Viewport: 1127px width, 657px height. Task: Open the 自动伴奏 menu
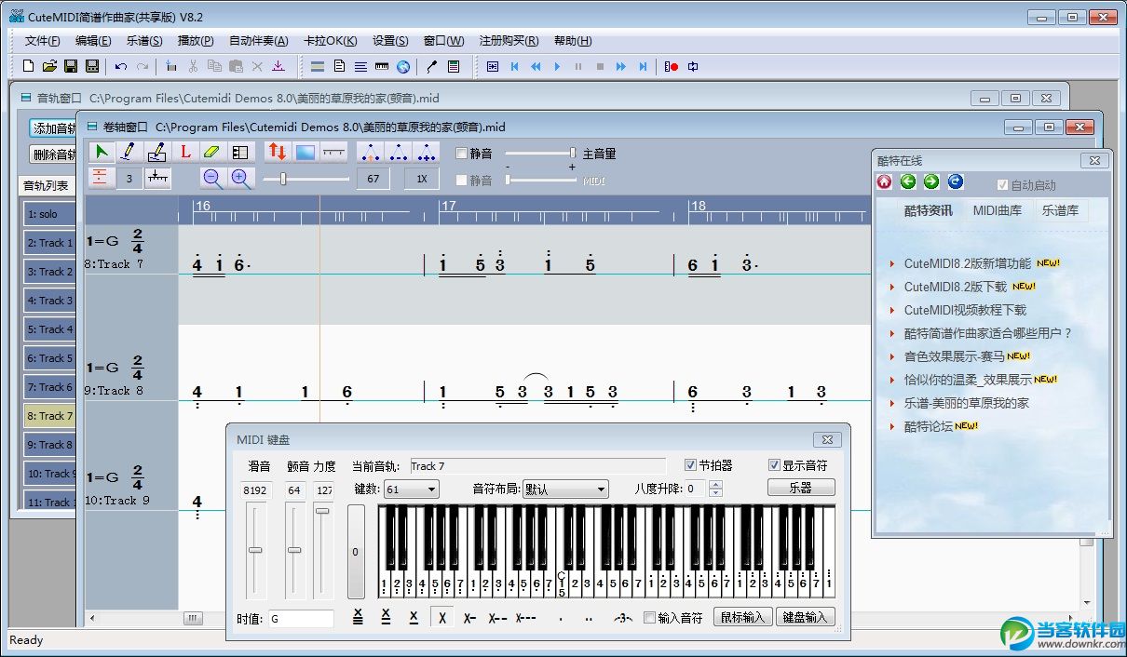258,41
